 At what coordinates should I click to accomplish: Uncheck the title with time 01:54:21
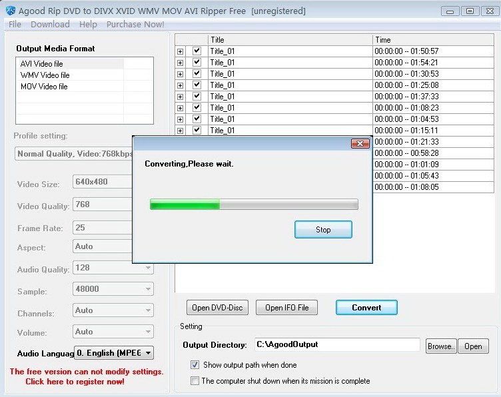[197, 62]
